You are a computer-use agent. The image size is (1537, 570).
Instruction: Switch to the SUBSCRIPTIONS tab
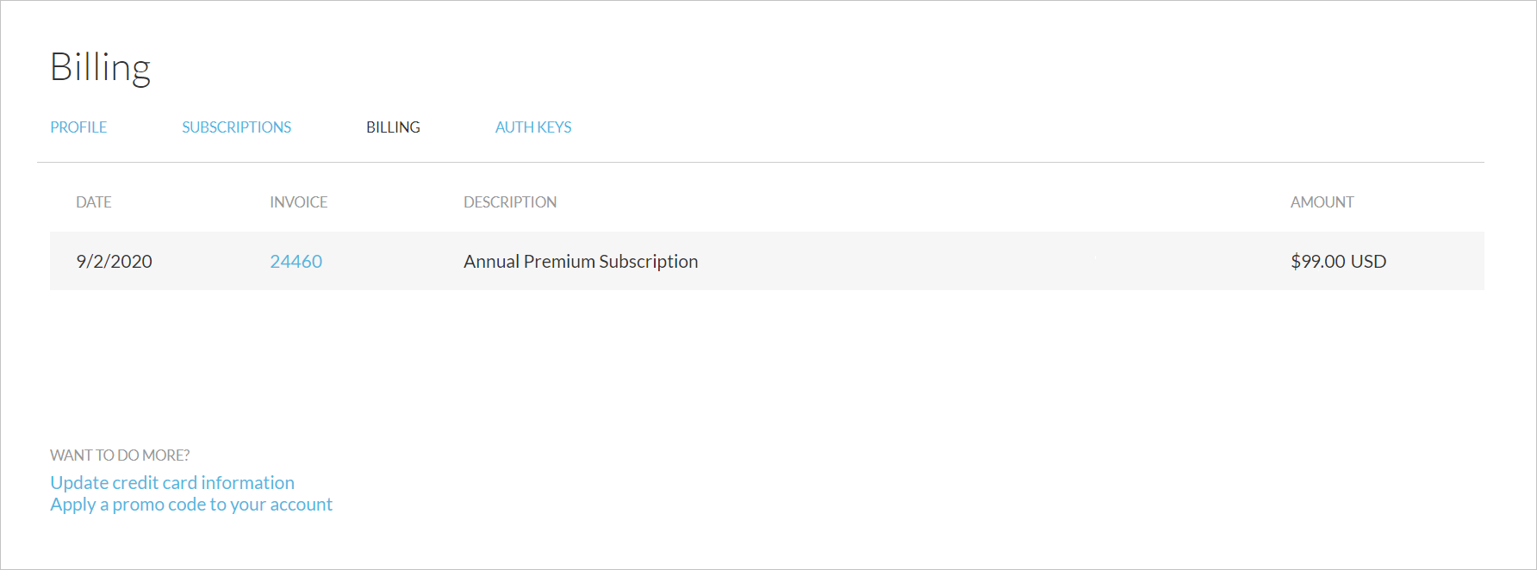[236, 127]
